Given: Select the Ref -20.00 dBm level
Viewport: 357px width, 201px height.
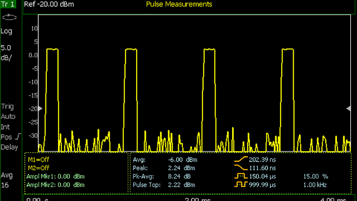Looking at the screenshot, I should [49, 4].
